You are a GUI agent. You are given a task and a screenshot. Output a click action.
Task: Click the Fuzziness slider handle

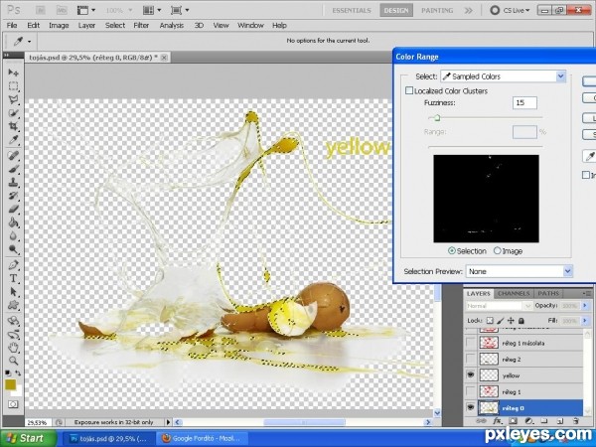click(437, 118)
